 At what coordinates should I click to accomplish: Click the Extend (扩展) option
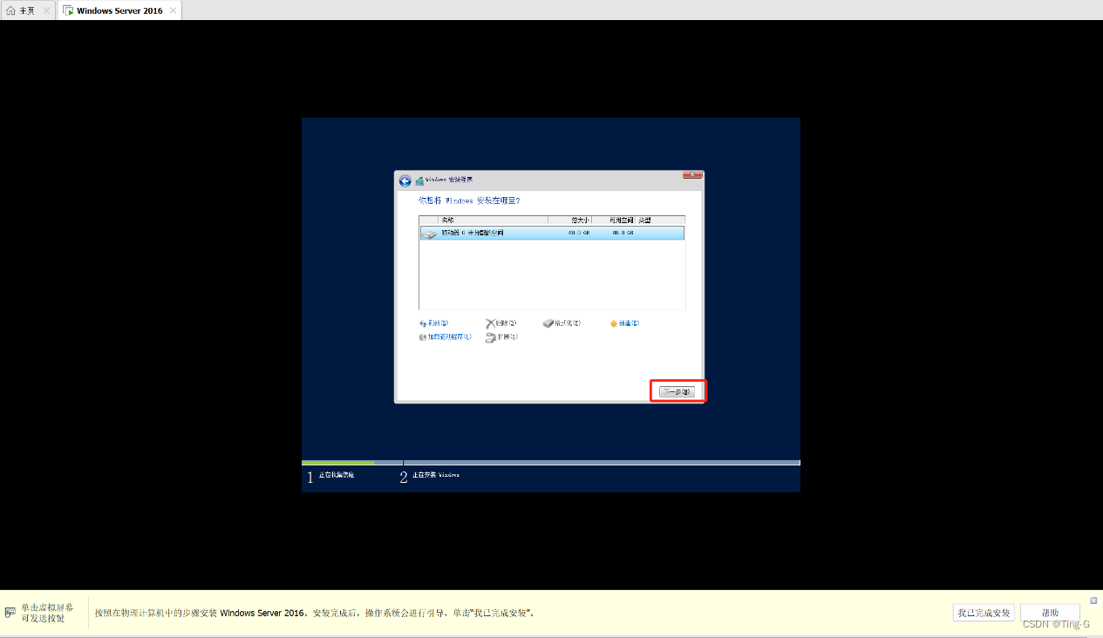coord(501,337)
